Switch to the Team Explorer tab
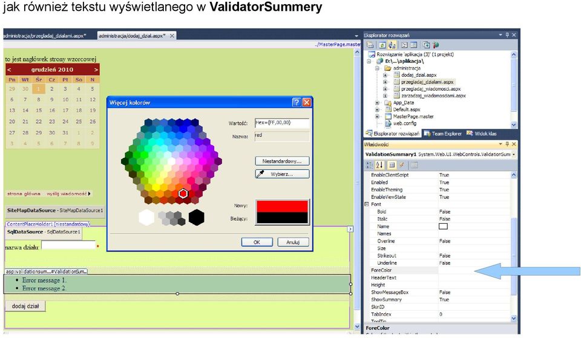 tap(443, 134)
